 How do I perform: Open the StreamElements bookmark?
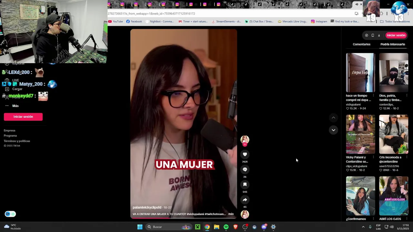[226, 22]
